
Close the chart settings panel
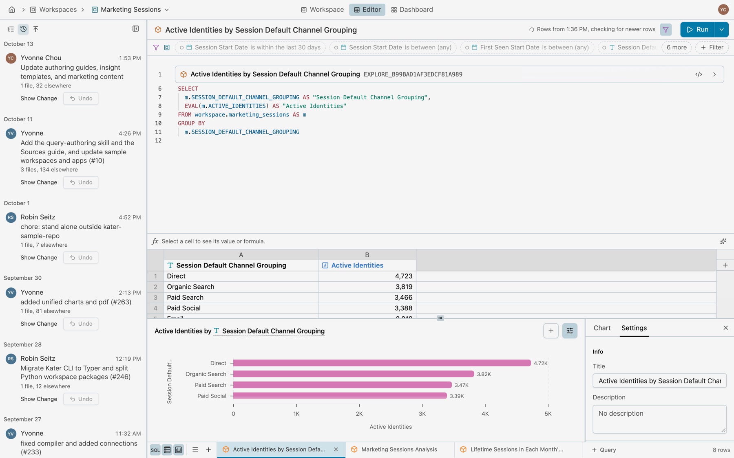coord(725,328)
